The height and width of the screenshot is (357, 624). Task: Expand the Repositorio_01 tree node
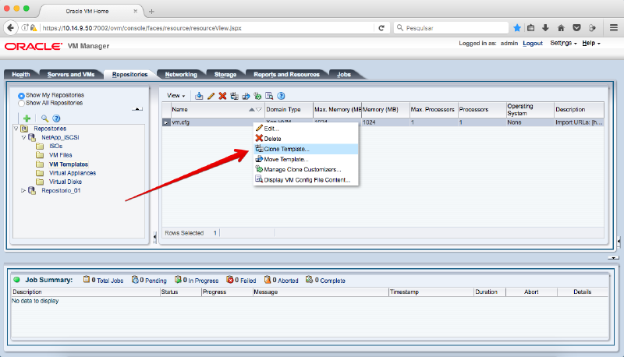23,189
